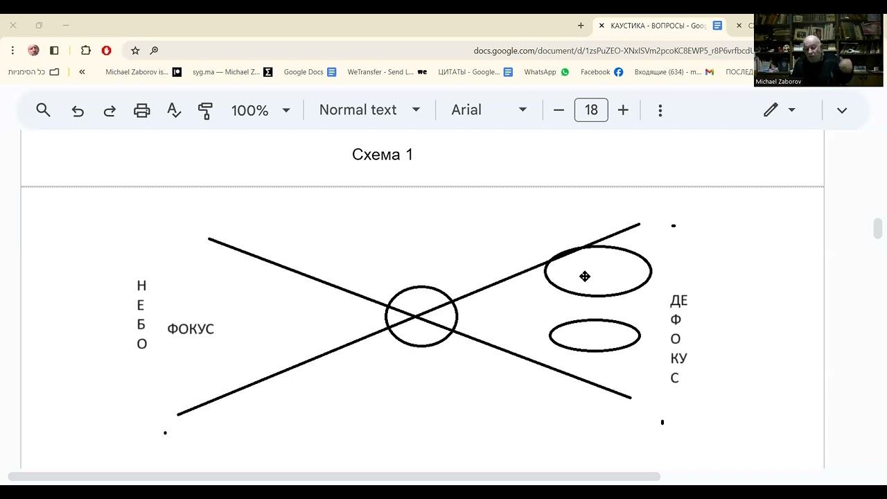Open ЦИТАТЫ - Google... bookmark
887x499 pixels.
click(475, 72)
